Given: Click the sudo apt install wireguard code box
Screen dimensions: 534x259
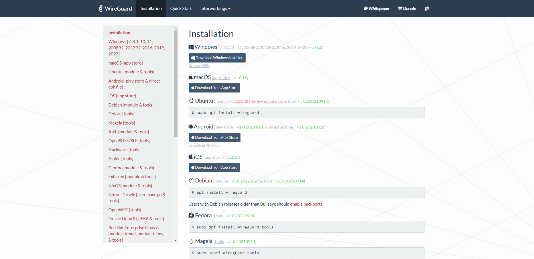Looking at the screenshot, I should pyautogui.click(x=307, y=113).
